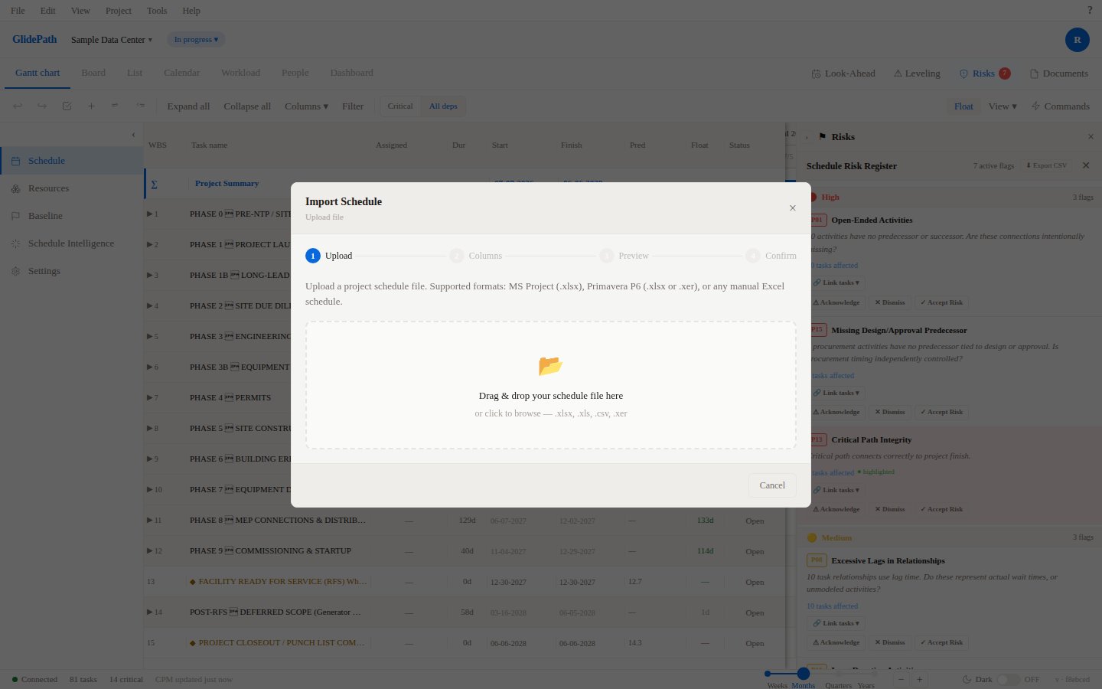Click the help question mark icon
Screen dimensions: 1102x689
tap(1090, 11)
